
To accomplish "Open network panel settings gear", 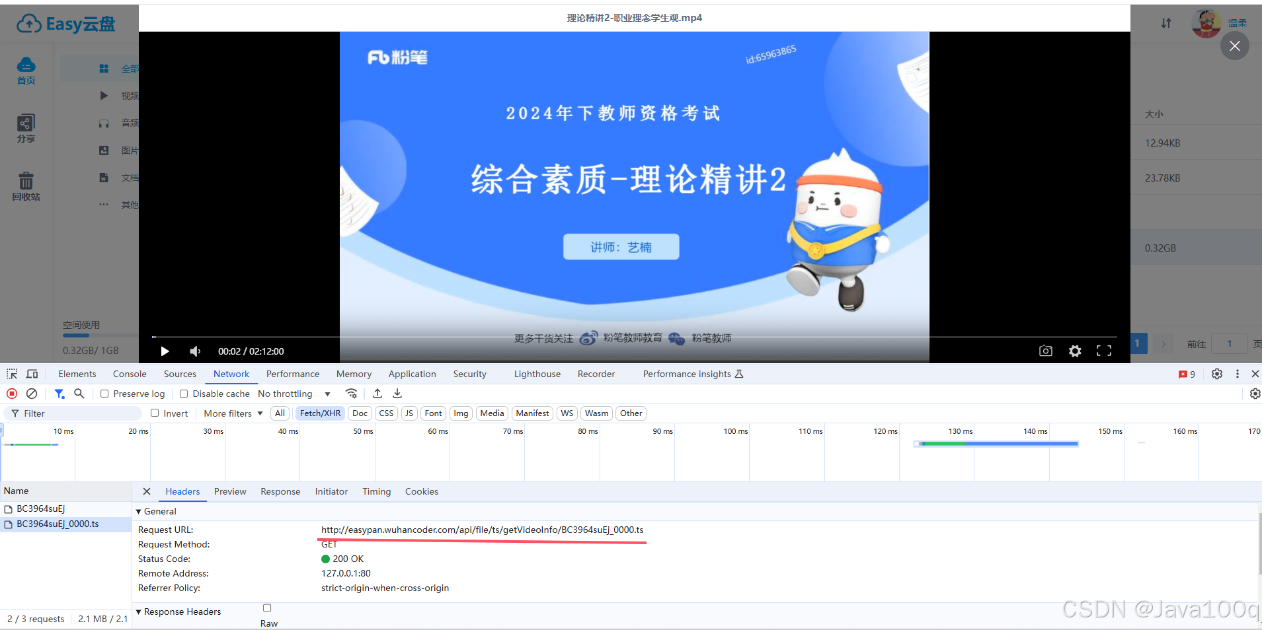I will tap(1255, 394).
